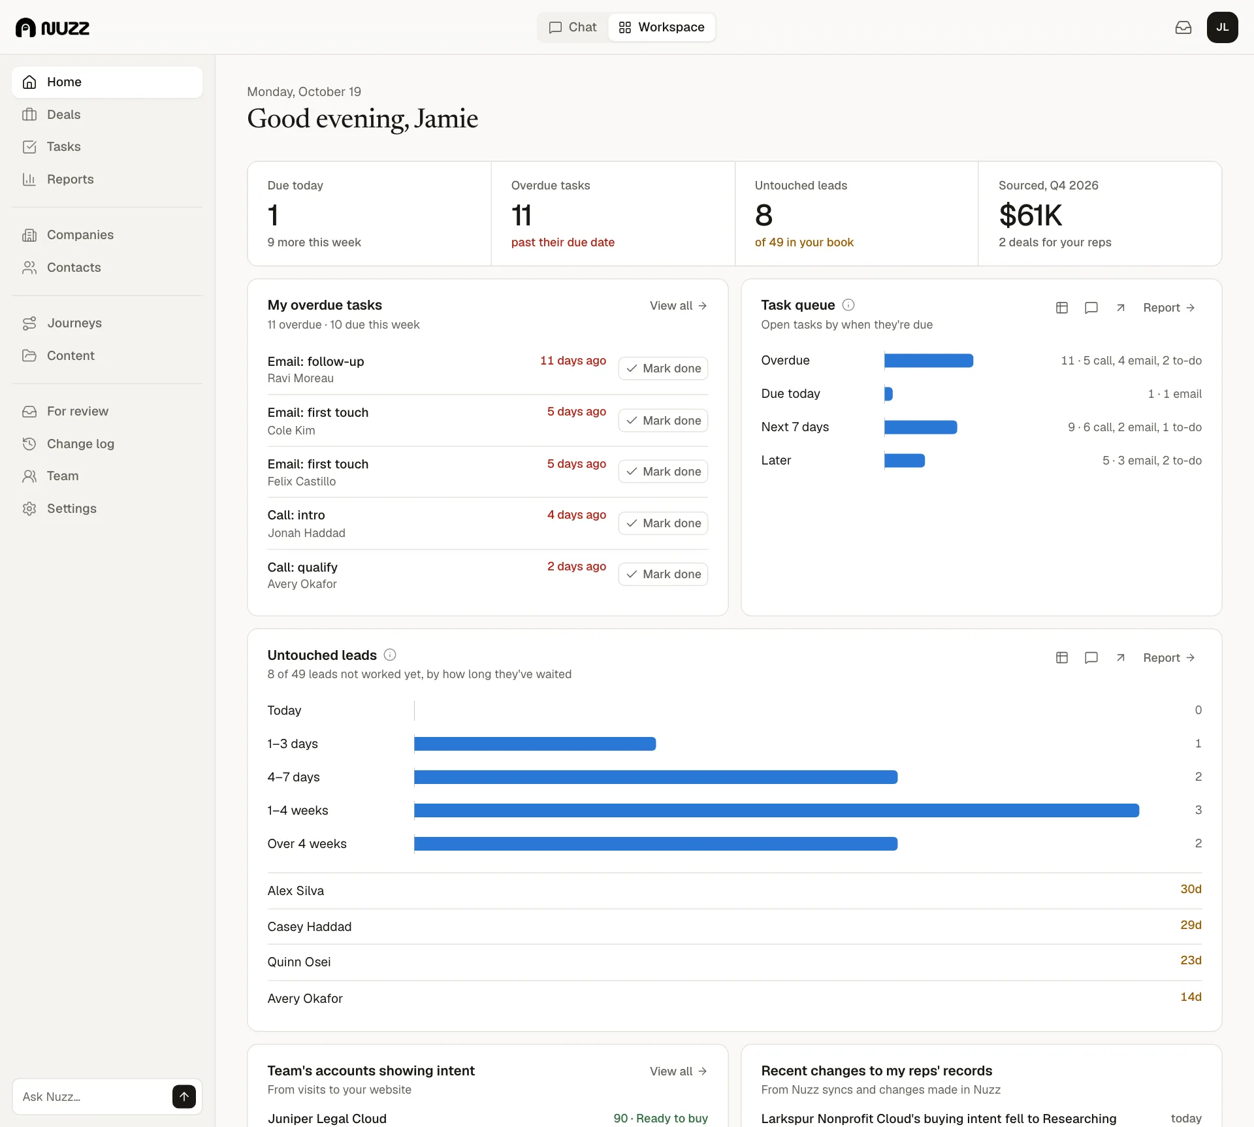Open Call: qualify task title
Viewport: 1254px width, 1127px height.
(x=302, y=567)
